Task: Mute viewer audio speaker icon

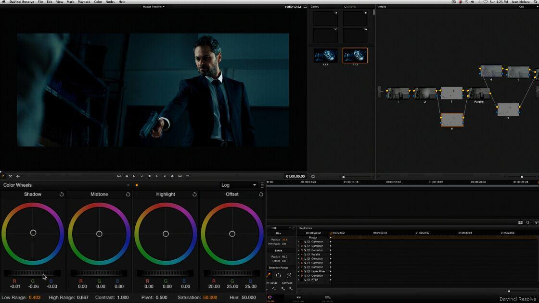Action: (x=18, y=176)
